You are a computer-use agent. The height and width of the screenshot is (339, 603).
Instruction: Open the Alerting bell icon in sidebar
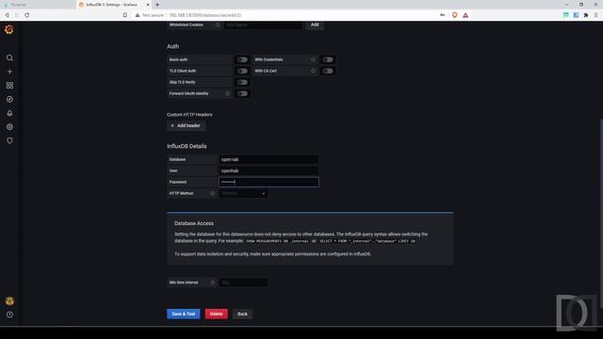click(9, 113)
